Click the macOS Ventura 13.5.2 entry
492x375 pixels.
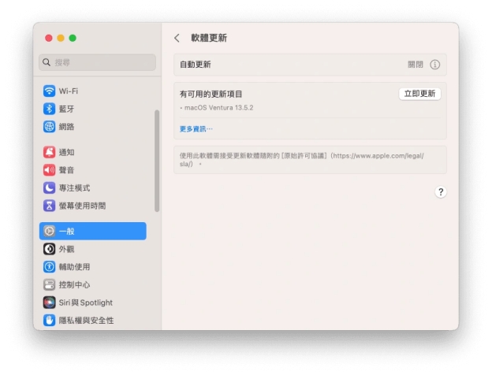pos(218,108)
